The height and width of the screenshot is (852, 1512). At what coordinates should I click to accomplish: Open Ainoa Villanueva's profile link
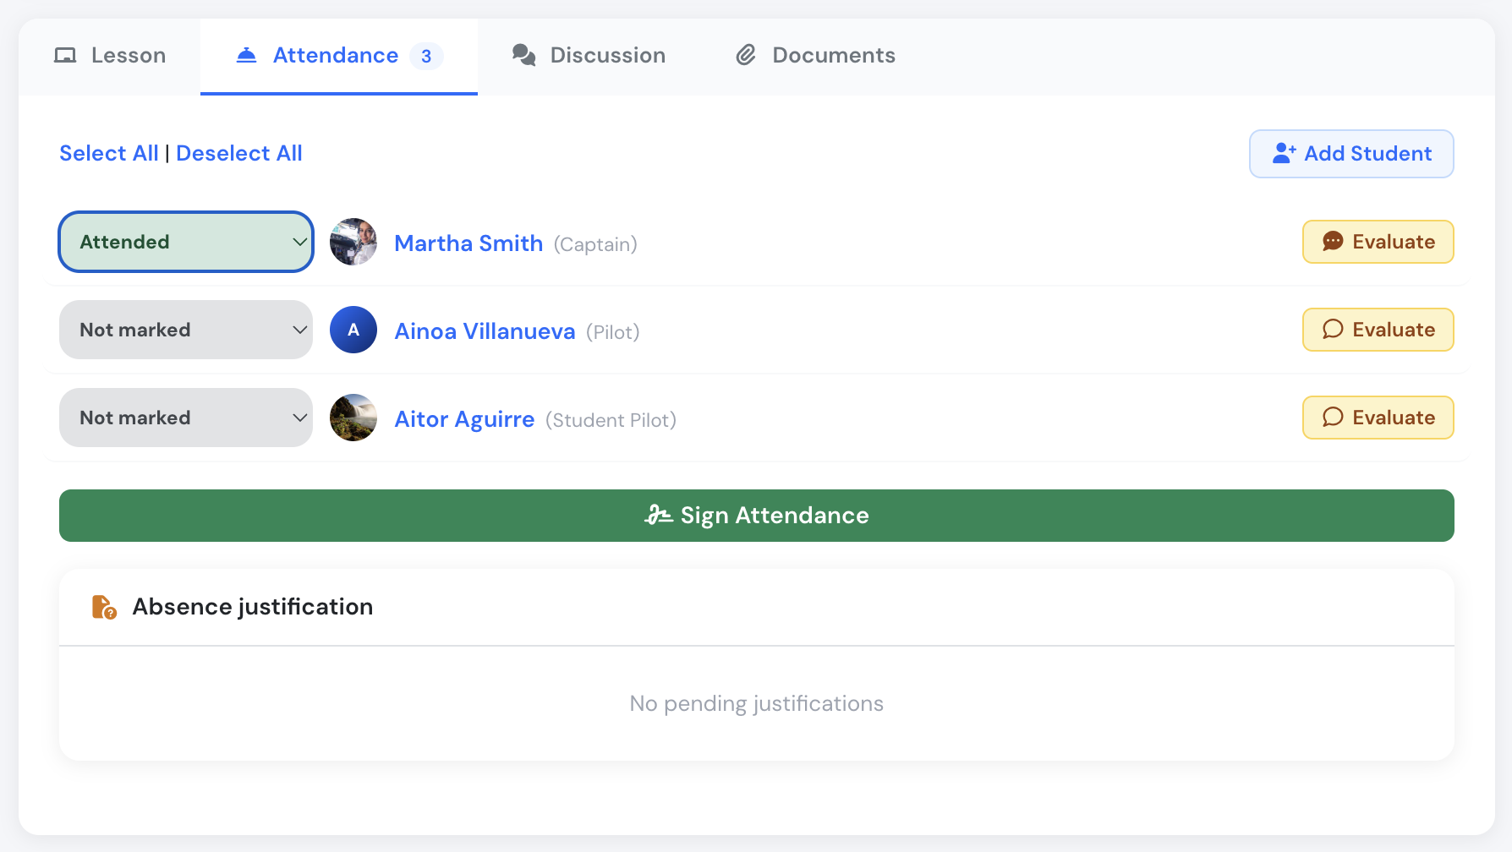coord(485,331)
